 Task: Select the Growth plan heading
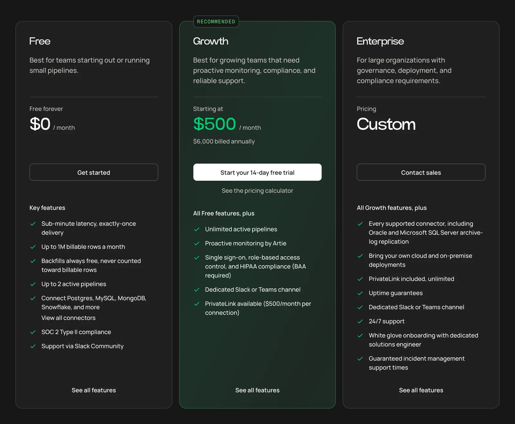coord(211,41)
